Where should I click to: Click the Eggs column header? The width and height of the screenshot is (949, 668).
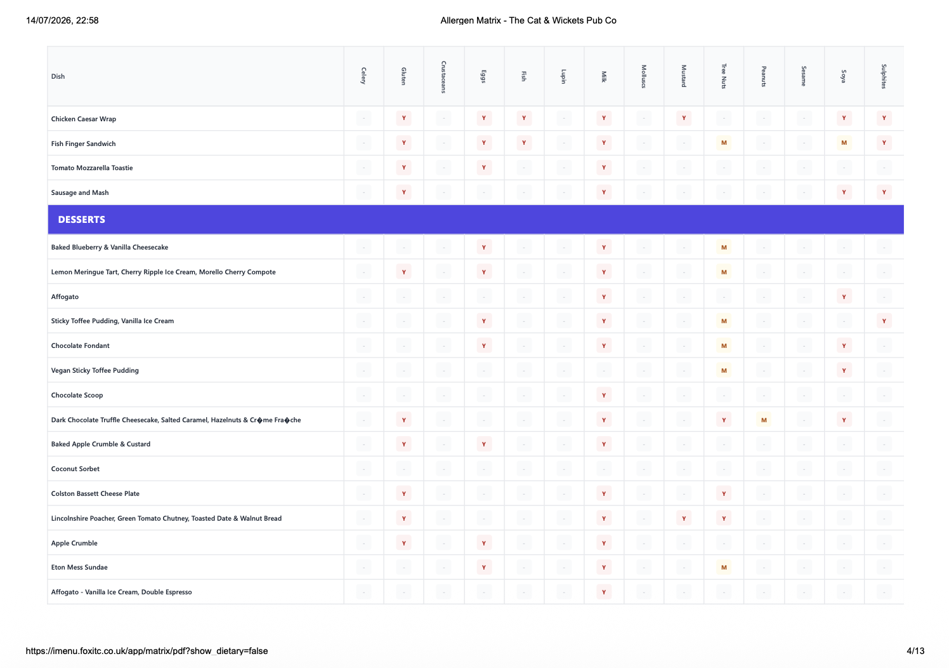[x=483, y=76]
